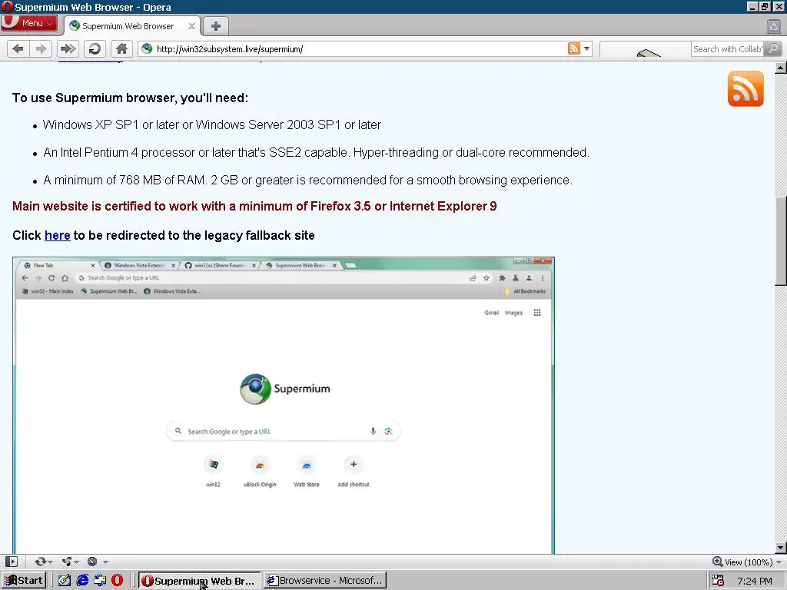The image size is (787, 590).
Task: Click the search magnifier button
Action: [x=773, y=48]
